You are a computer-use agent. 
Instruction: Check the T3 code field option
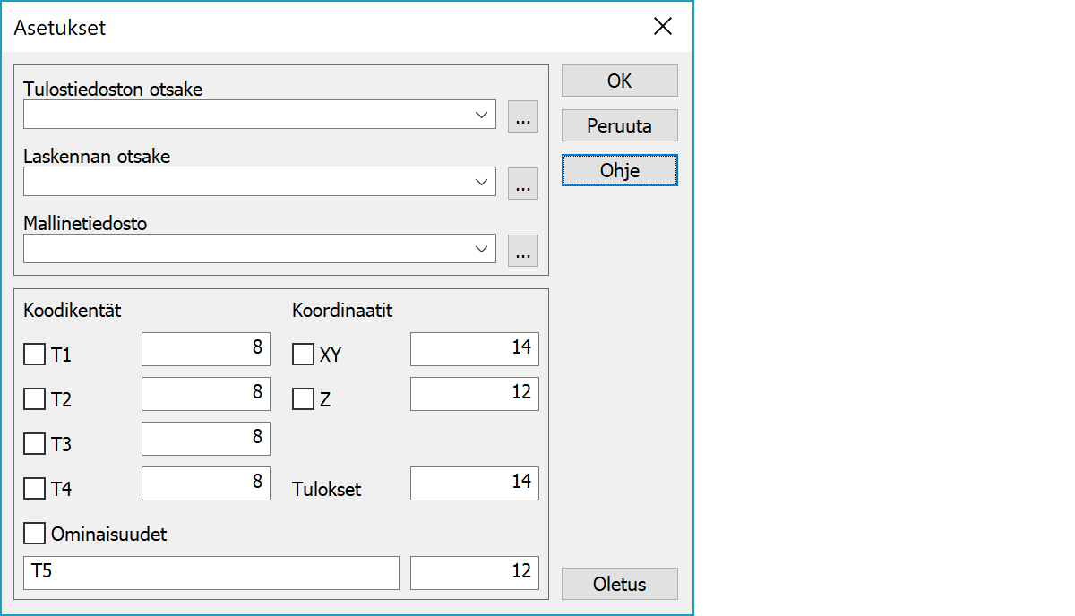pos(35,444)
